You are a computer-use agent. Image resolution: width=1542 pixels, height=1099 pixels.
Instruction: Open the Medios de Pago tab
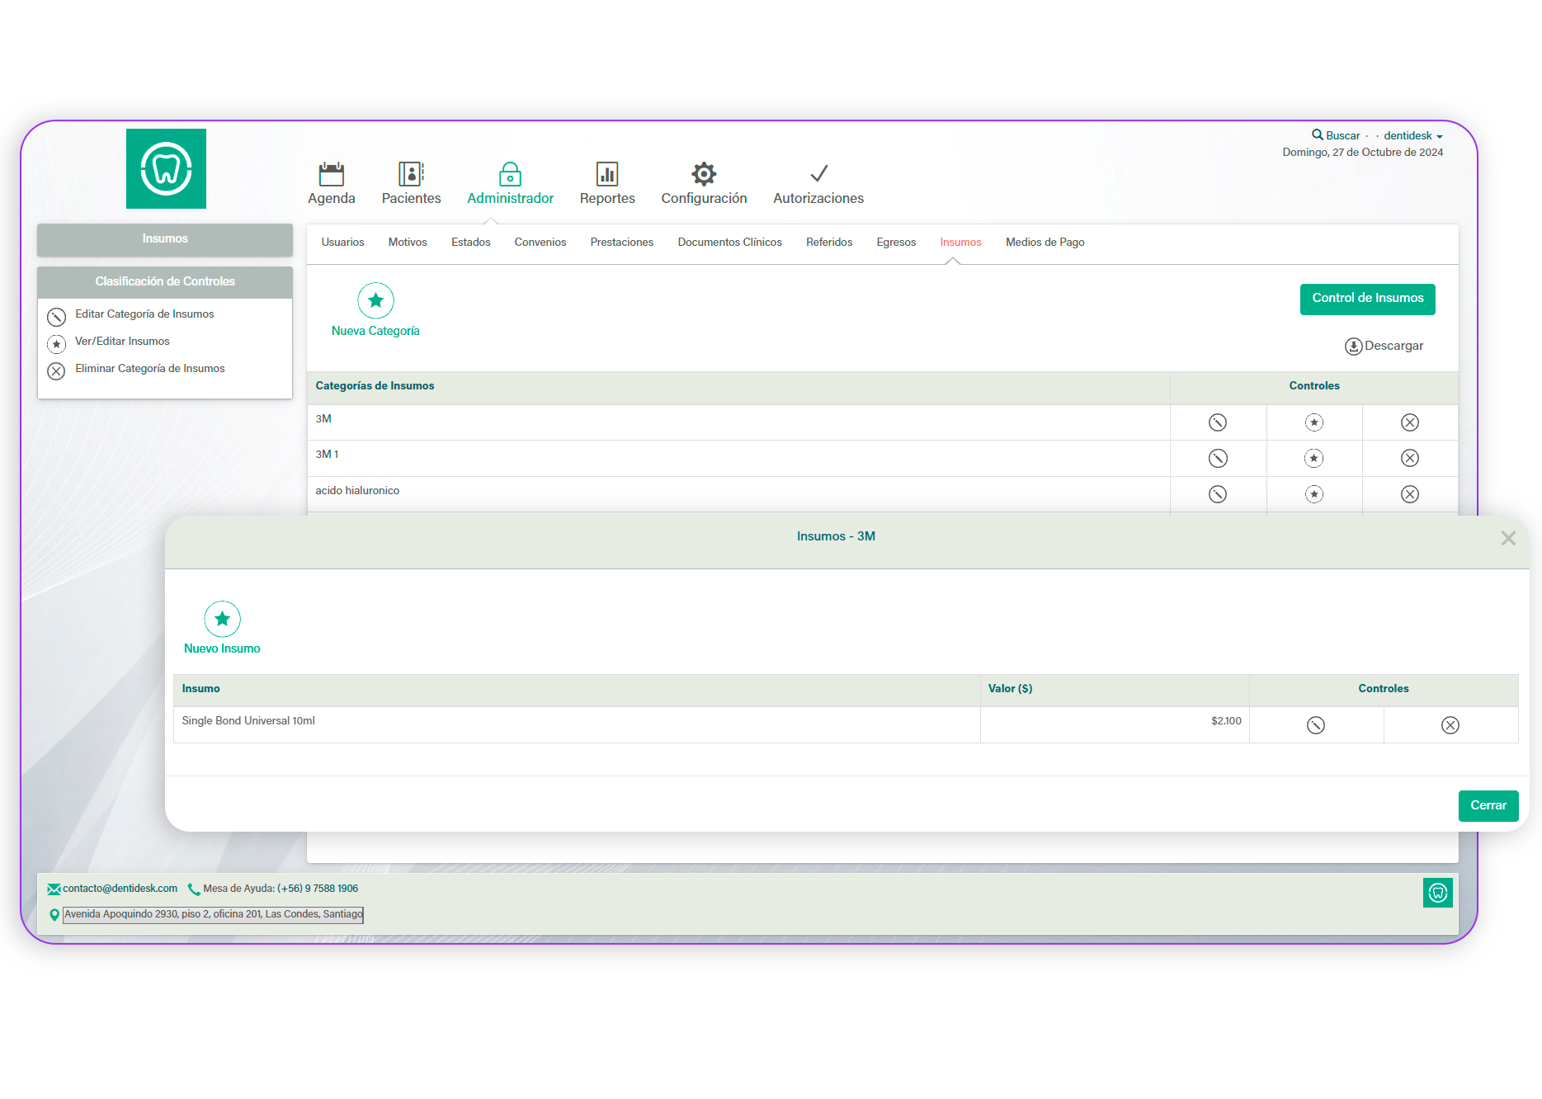pos(1045,243)
